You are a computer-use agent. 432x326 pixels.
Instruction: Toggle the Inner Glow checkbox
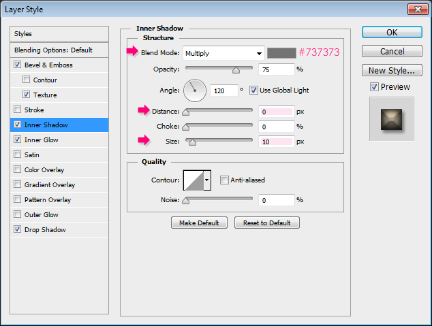click(17, 140)
